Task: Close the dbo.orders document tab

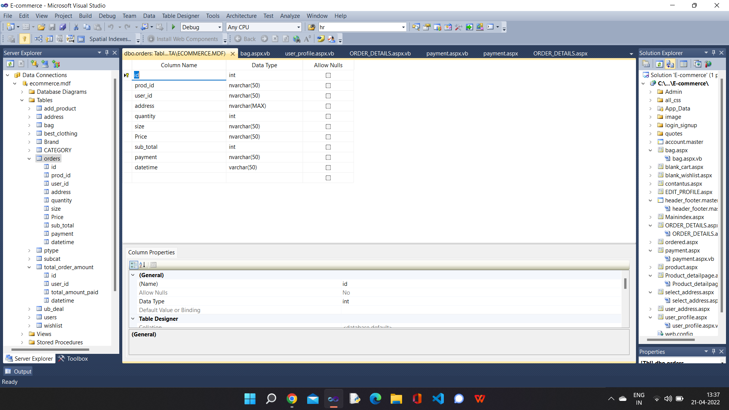Action: (233, 54)
